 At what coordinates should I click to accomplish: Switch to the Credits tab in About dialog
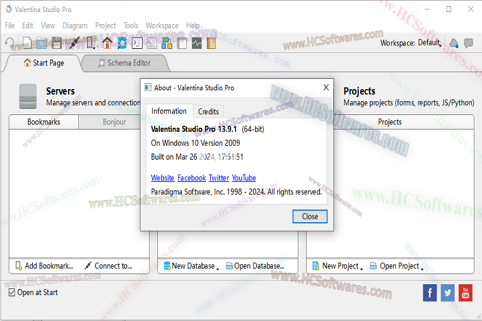pyautogui.click(x=208, y=112)
